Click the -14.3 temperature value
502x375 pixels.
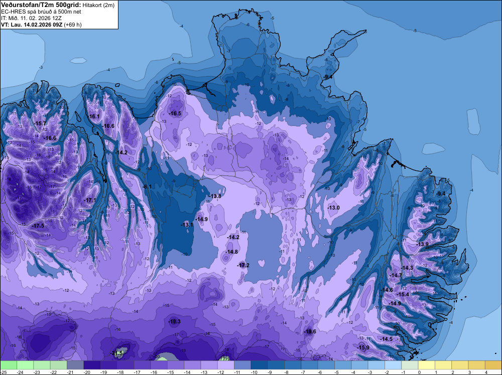click(407, 268)
